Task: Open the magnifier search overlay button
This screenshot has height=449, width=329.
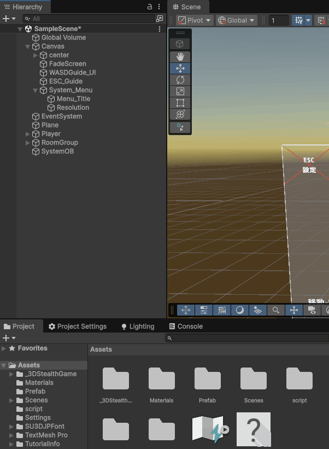Action: click(276, 310)
